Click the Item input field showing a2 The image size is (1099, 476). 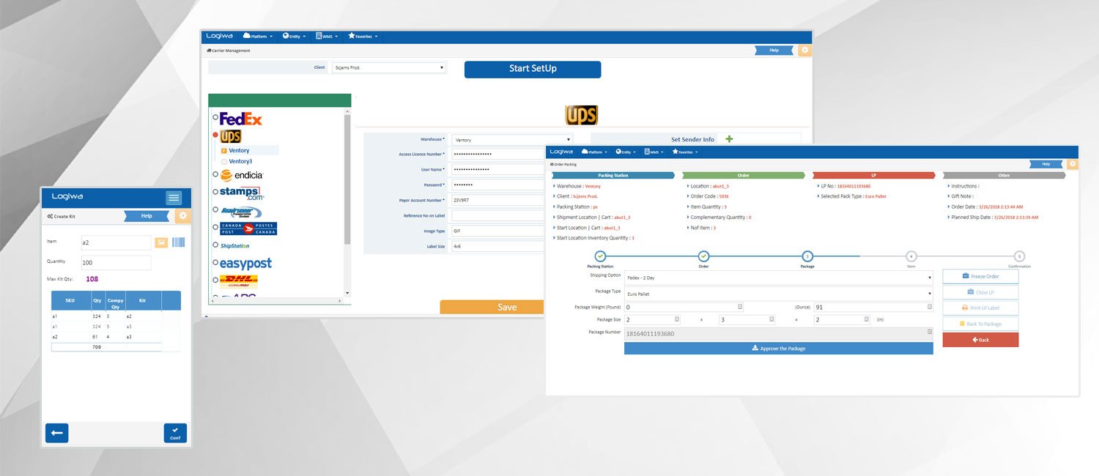click(116, 242)
